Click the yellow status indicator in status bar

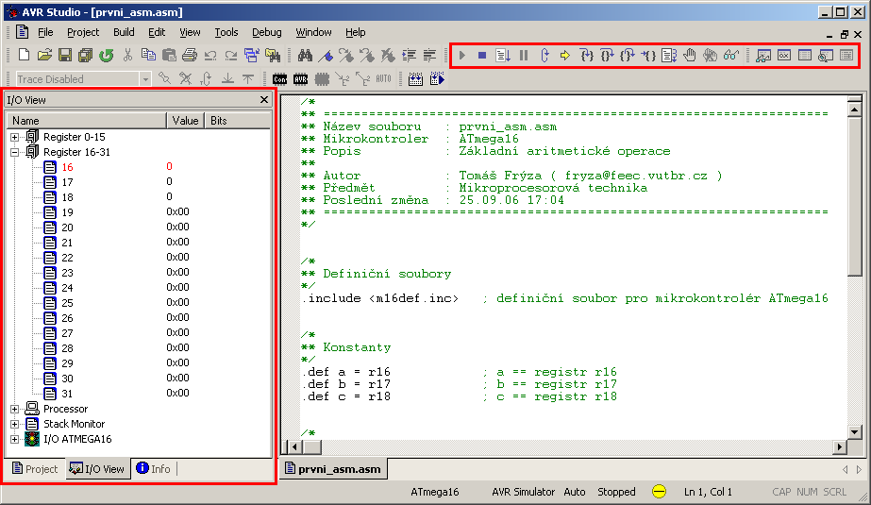coord(659,492)
